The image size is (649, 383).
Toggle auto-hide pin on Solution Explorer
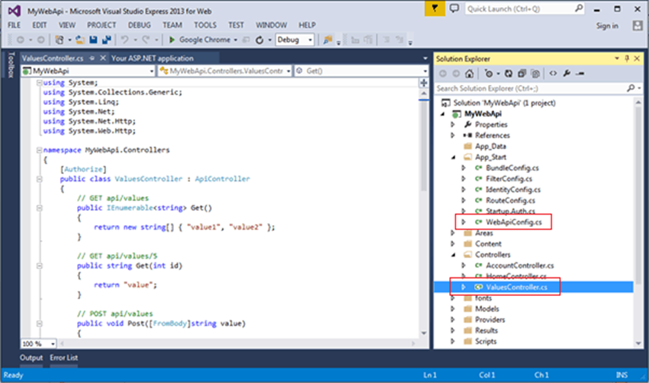627,59
